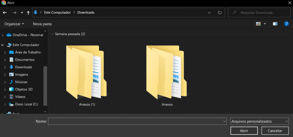Click the blue Downloads arrow in address bar

click(x=35, y=13)
